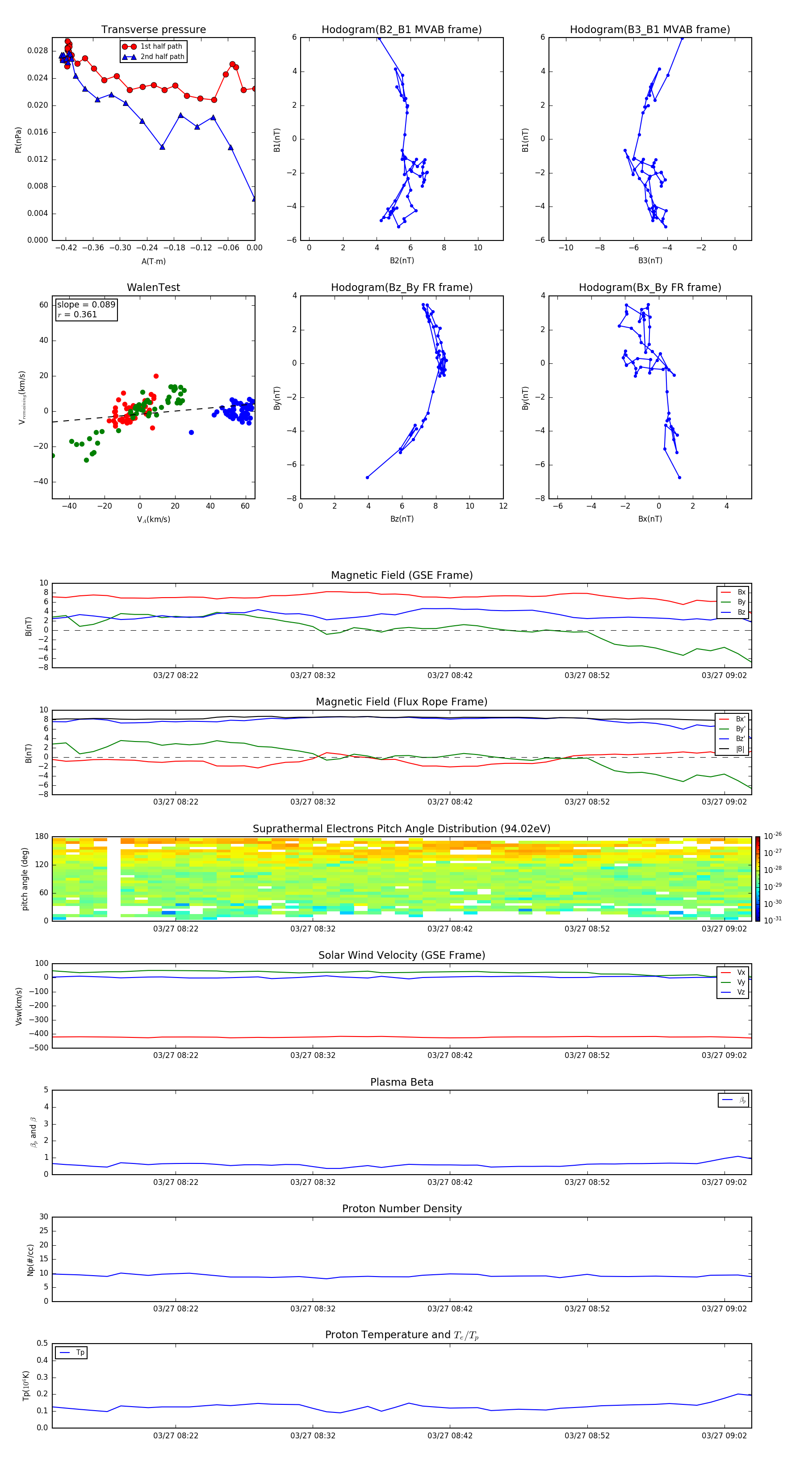Screen dimensions: 804x1475
Task: Click the Transverse pressure plot title
Action: click(153, 29)
